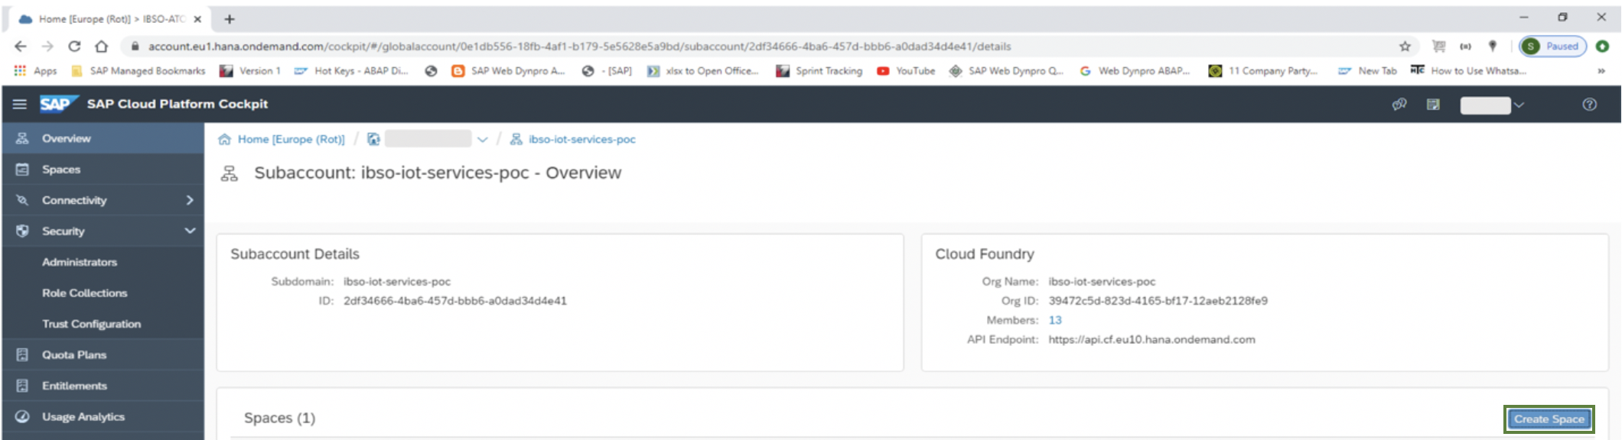Open a new browser tab

(x=230, y=19)
